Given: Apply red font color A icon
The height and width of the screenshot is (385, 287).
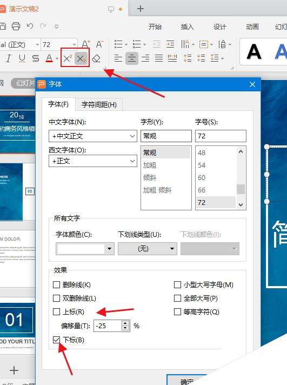Looking at the screenshot, I should 49,58.
